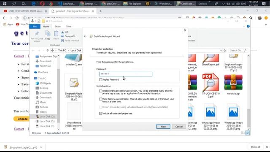Click the Copy ribbon icon

coord(48,35)
